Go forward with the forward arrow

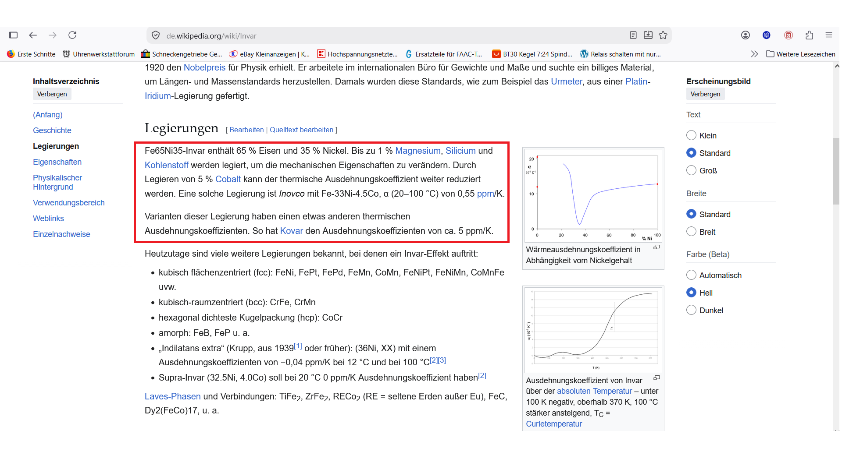point(53,35)
